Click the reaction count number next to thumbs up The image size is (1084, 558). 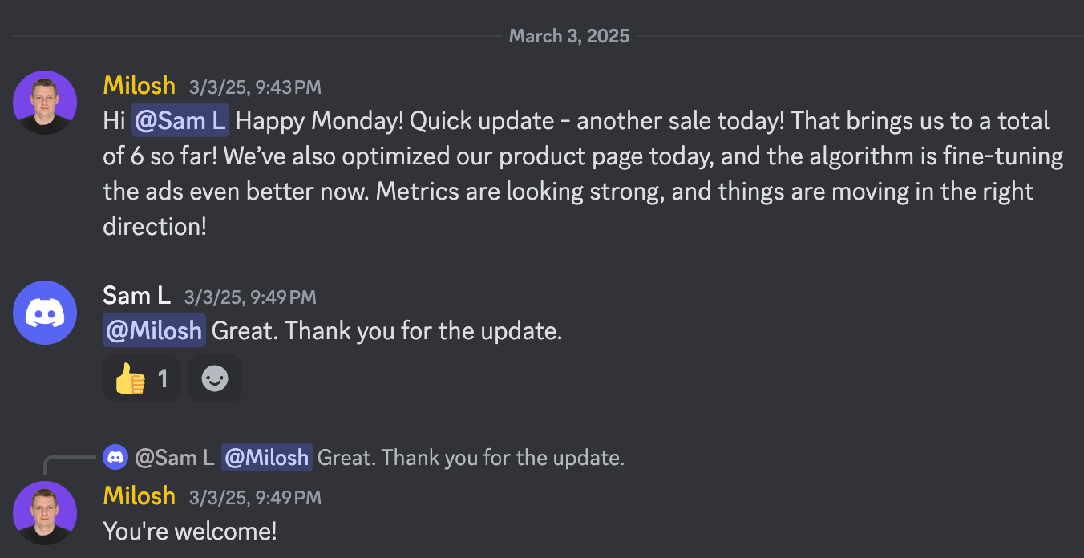(x=163, y=378)
